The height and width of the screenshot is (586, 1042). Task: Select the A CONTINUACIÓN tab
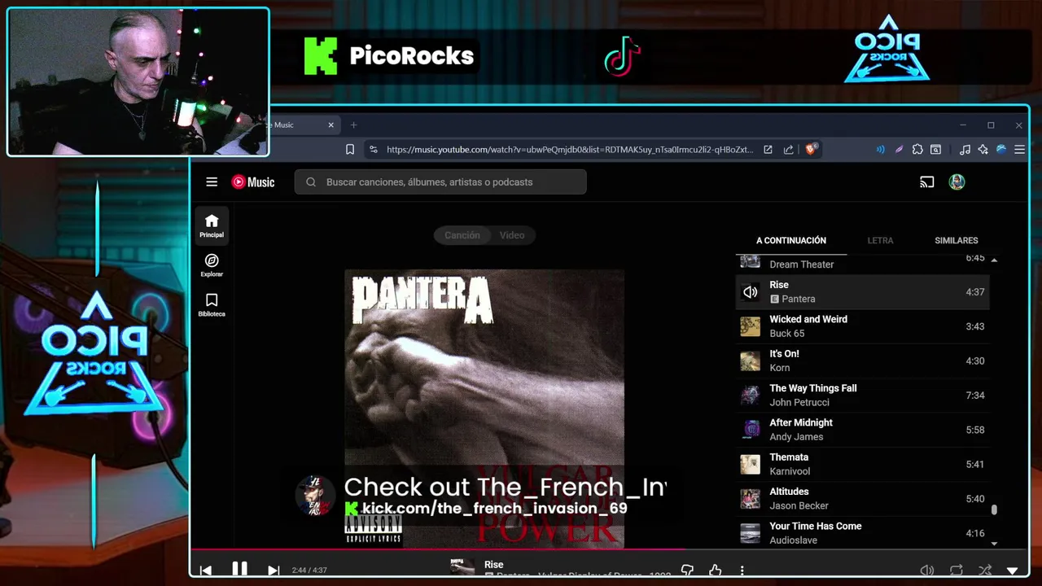point(791,241)
